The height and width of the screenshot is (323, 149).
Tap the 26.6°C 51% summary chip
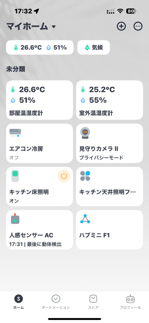tap(40, 47)
